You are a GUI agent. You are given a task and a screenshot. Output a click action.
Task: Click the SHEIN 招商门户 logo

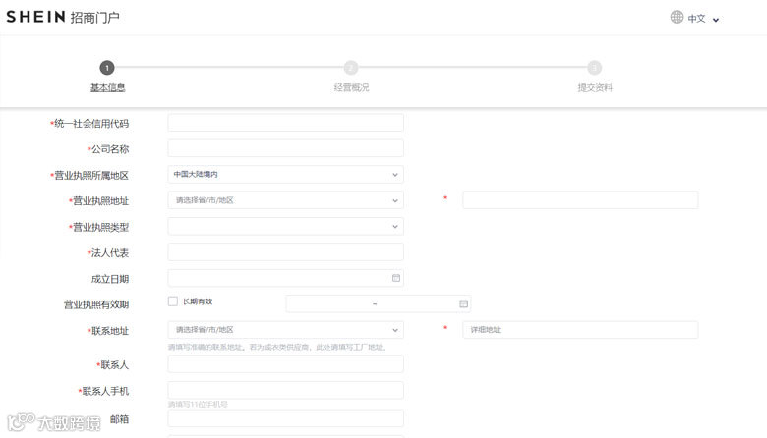[63, 17]
